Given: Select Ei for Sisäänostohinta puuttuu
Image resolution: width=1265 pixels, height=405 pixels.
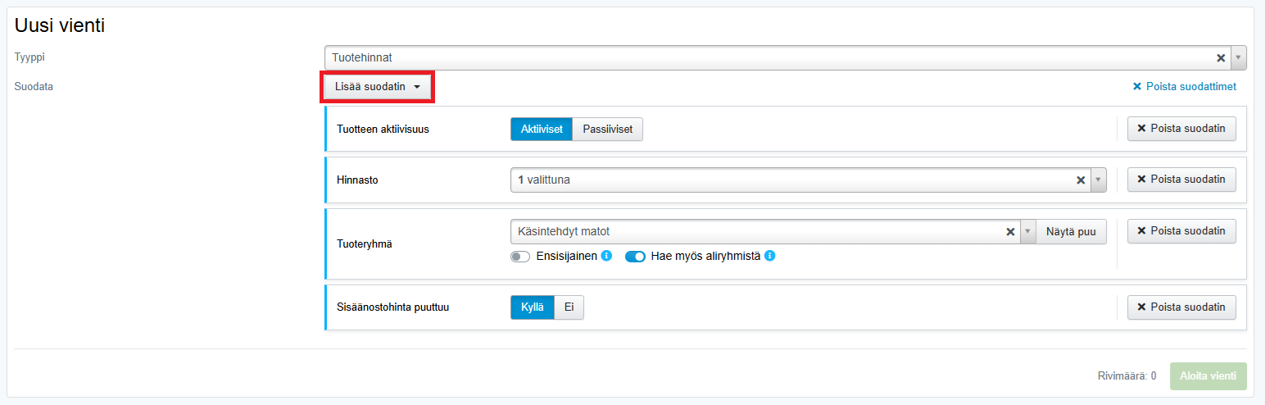Looking at the screenshot, I should pyautogui.click(x=569, y=307).
